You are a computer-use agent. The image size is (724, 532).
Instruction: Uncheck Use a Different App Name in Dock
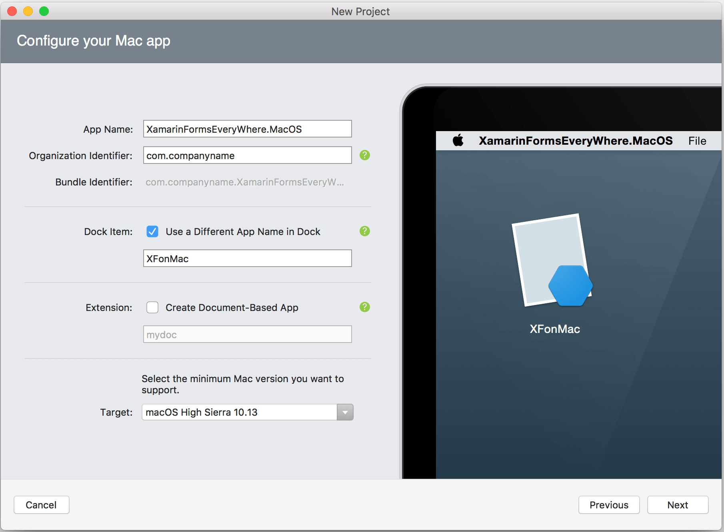(152, 231)
